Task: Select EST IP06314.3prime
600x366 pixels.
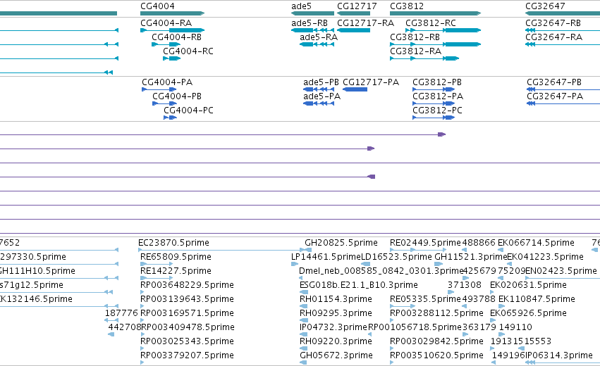Action: click(x=559, y=355)
